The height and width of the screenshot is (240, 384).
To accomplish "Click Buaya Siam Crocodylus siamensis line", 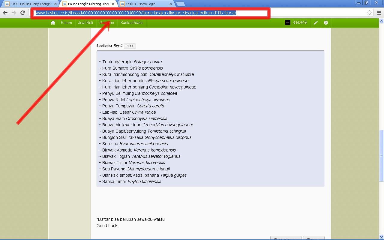I will point(133,118).
